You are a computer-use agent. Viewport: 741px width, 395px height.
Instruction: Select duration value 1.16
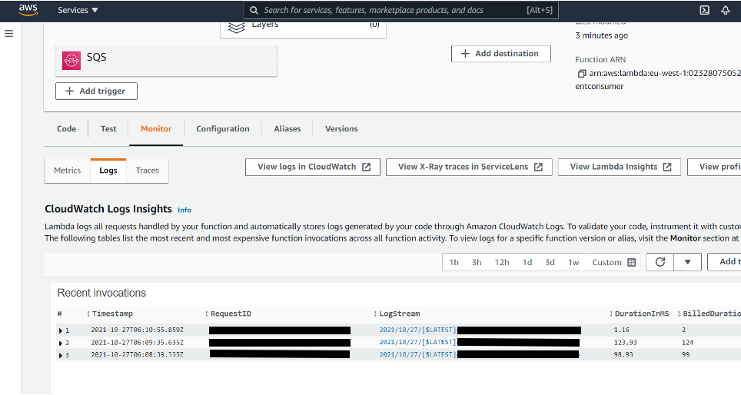pos(621,330)
